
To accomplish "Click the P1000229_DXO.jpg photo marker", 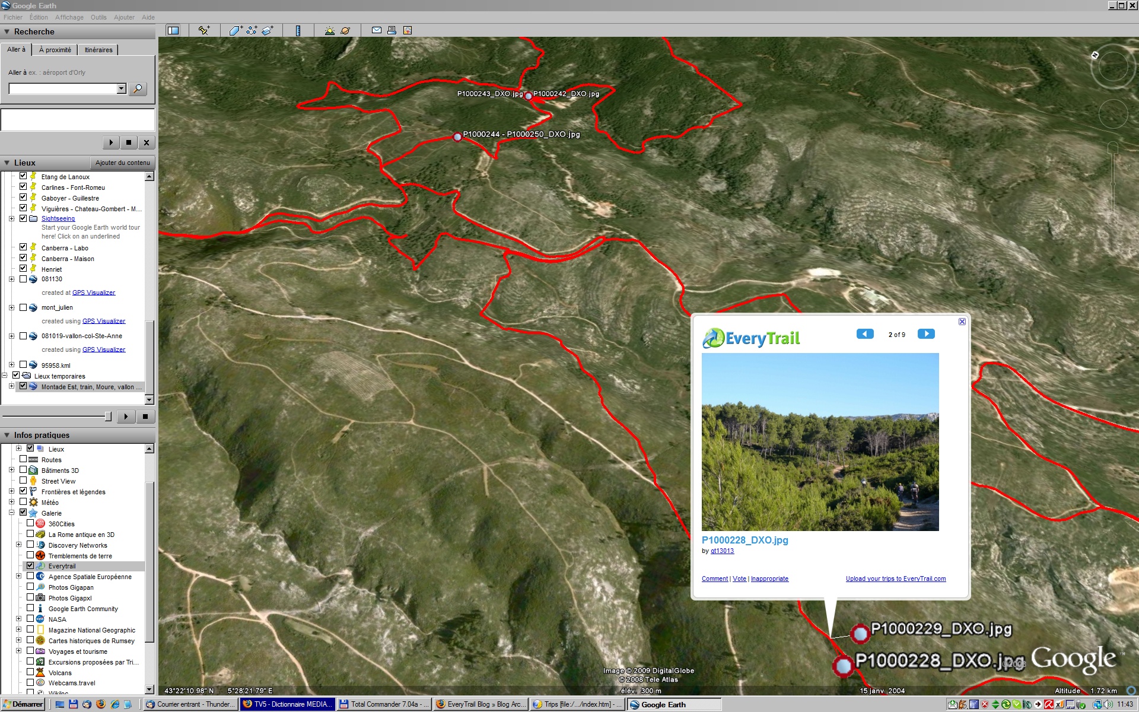I will [x=860, y=634].
